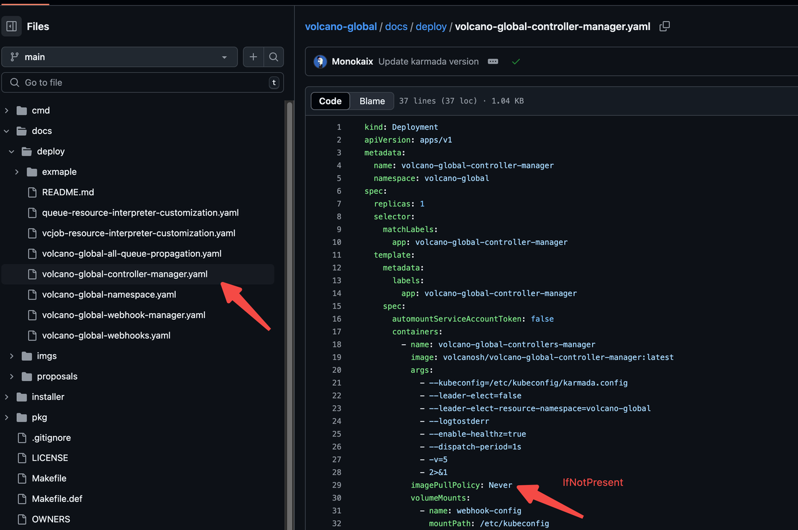Screen dimensions: 798x530
Task: Select volcano-global-controller-manager.yaml in tree
Action: pos(125,274)
